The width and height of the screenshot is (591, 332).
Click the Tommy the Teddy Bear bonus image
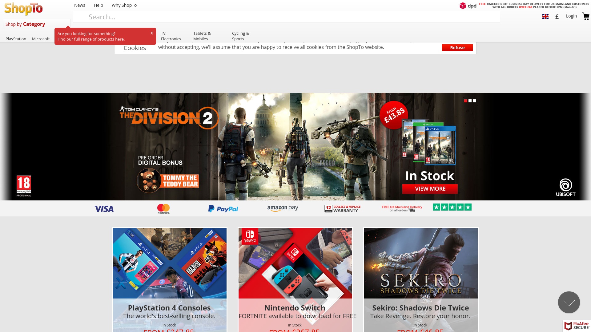coord(168,181)
